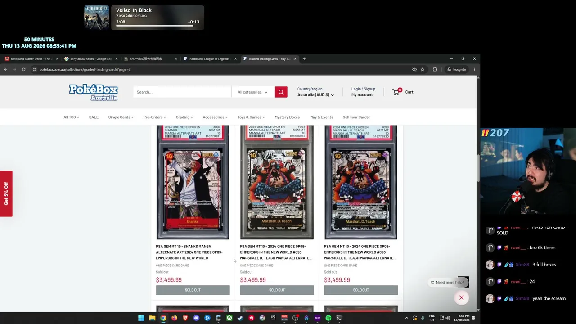Switch to the SFC tab
576x324 pixels.
(150, 58)
